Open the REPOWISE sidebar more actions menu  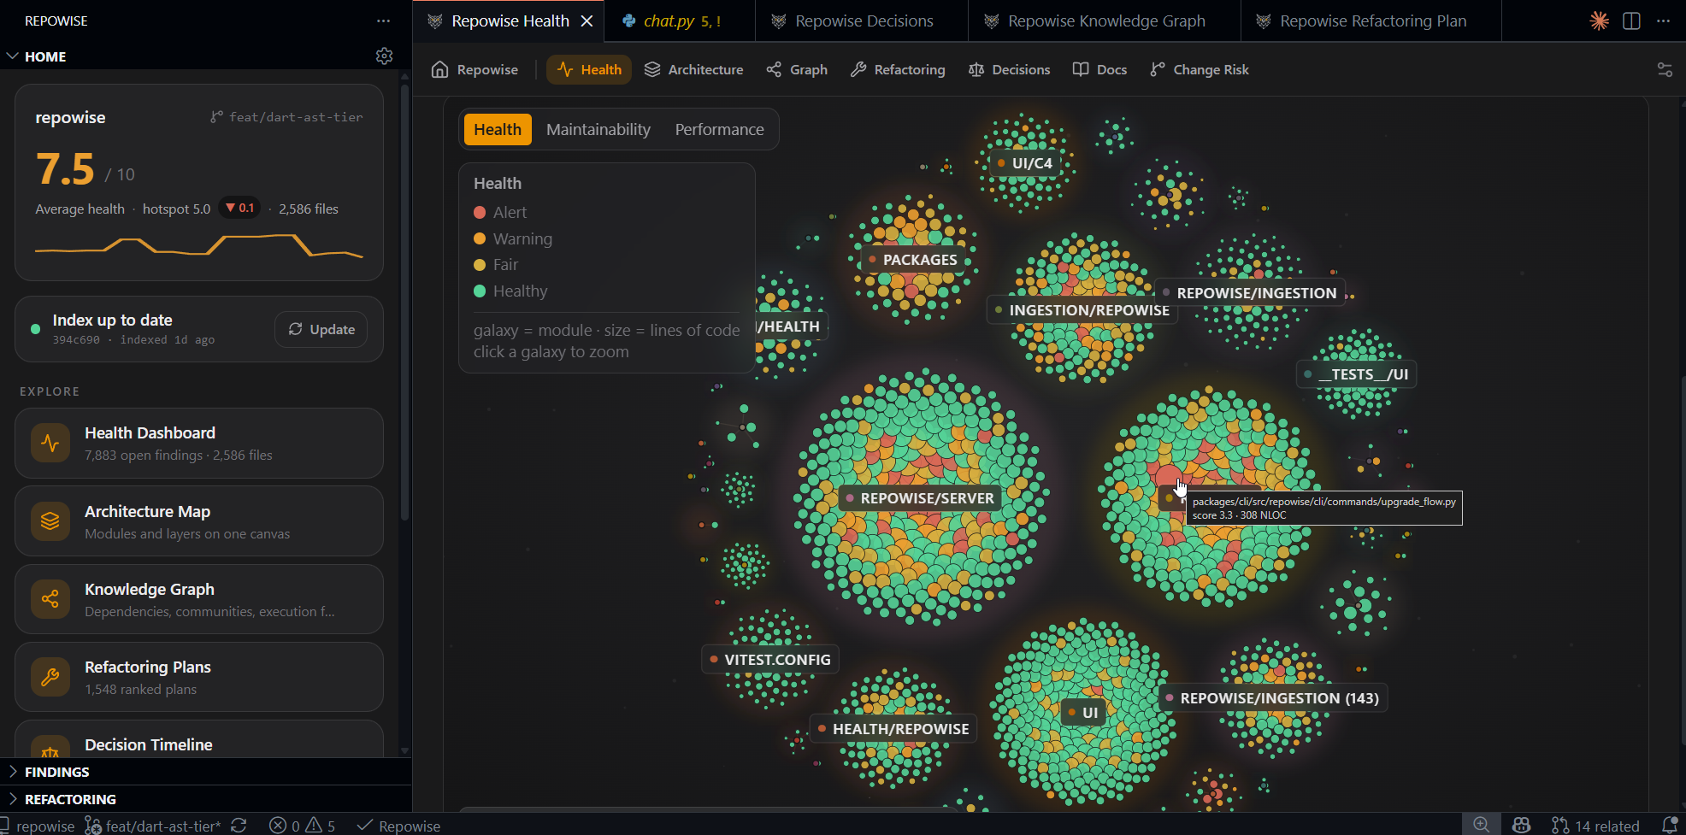383,21
